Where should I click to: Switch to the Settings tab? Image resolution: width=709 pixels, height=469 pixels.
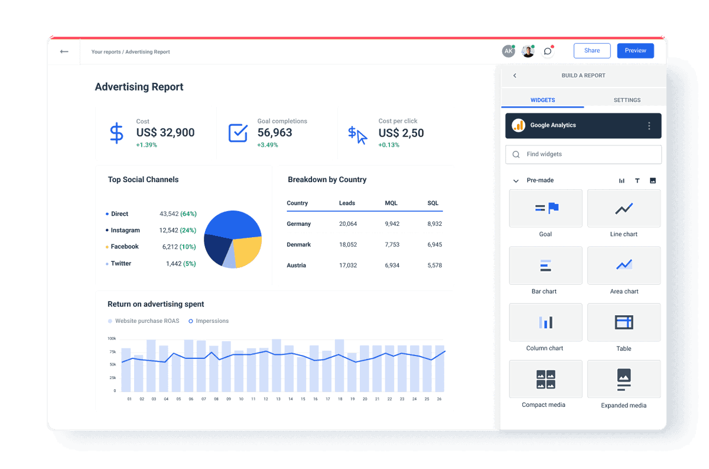[626, 100]
